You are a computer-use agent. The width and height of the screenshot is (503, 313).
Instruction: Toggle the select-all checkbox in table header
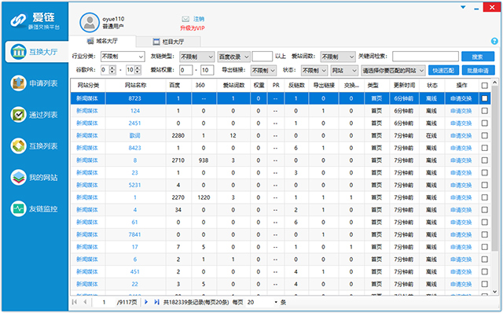(x=485, y=86)
